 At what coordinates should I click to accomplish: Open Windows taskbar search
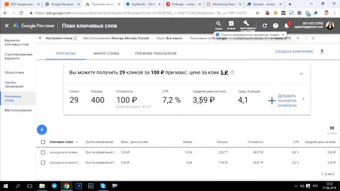[x=18, y=186]
